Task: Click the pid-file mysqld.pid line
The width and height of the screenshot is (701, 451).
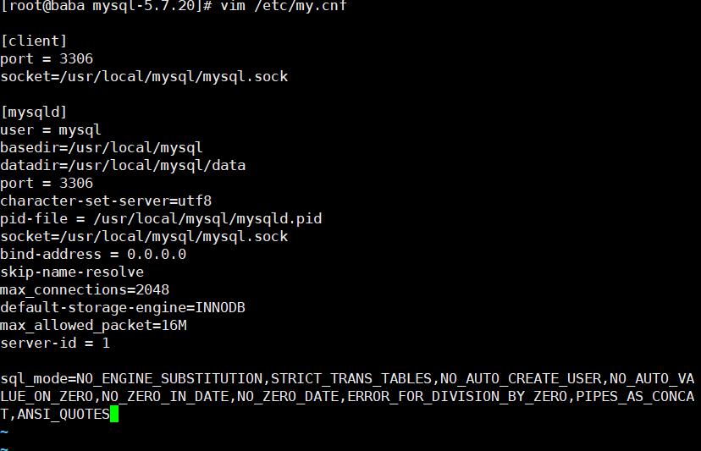Action: coord(160,218)
